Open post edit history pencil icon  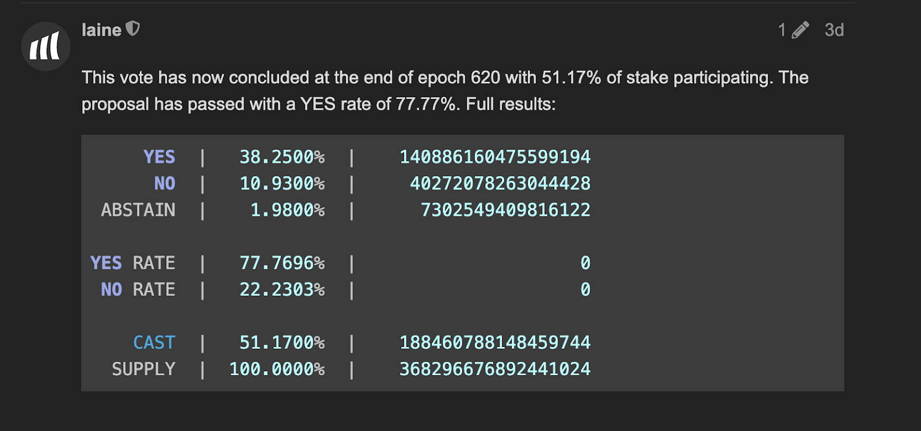click(x=800, y=30)
